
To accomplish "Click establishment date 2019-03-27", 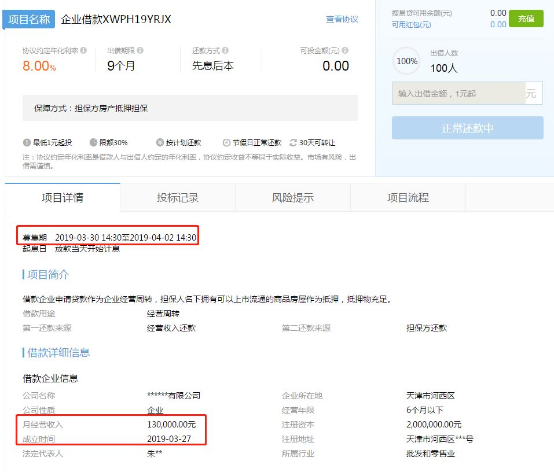I will pos(169,439).
